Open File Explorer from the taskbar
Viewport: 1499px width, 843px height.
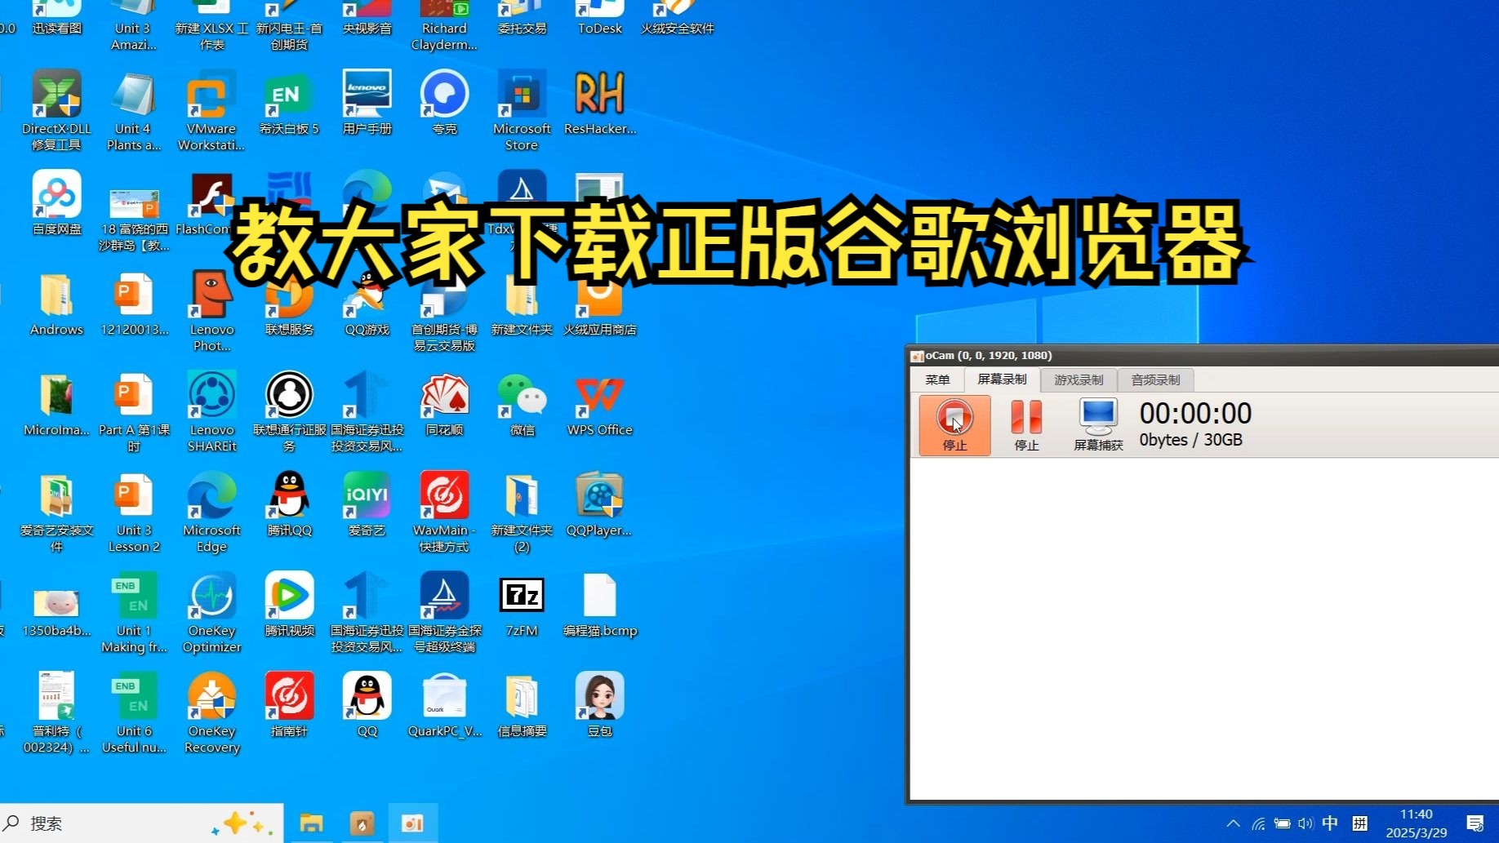(310, 823)
